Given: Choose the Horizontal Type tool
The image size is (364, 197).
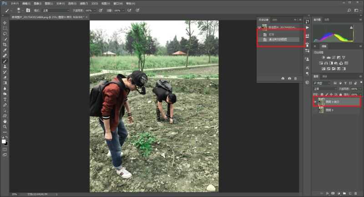Looking at the screenshot, I should pyautogui.click(x=5, y=100).
